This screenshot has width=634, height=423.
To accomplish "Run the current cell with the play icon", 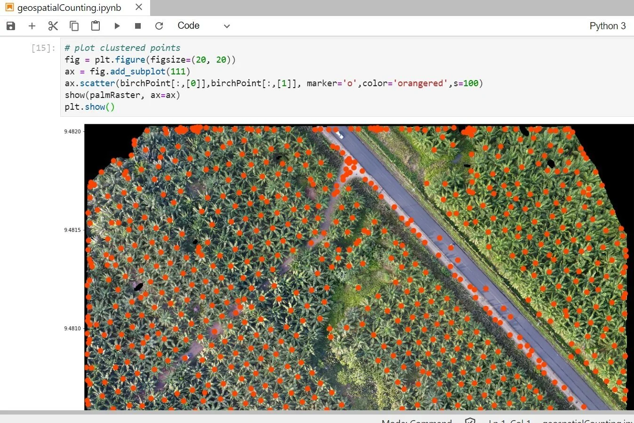I will [117, 26].
